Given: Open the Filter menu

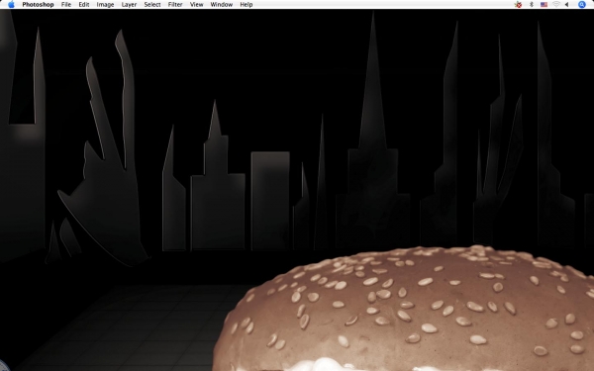Looking at the screenshot, I should tap(175, 5).
